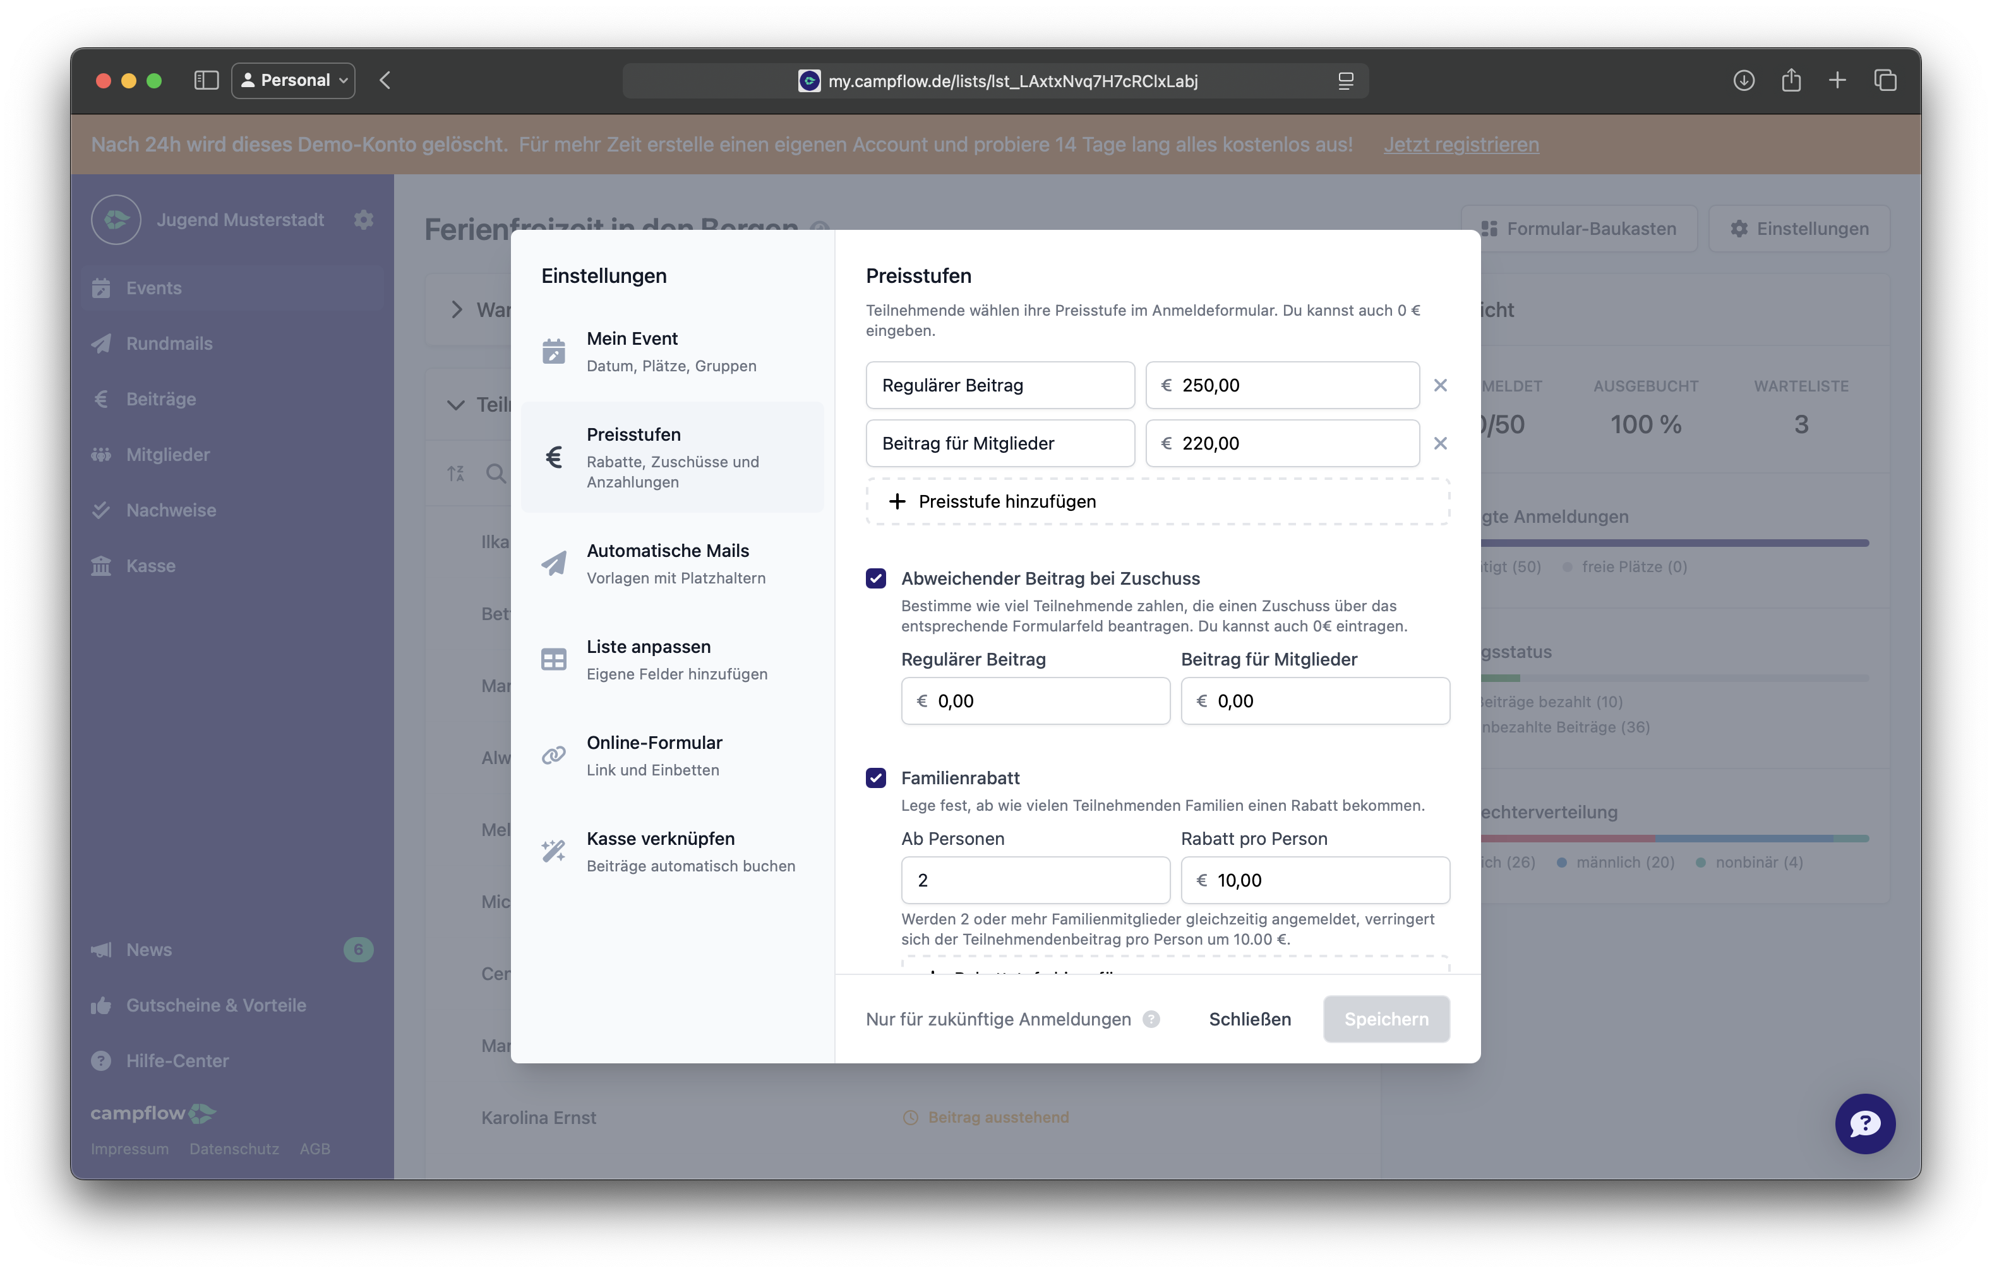This screenshot has height=1273, width=1992.
Task: Click the Safari sidebar toggle icon
Action: [206, 80]
